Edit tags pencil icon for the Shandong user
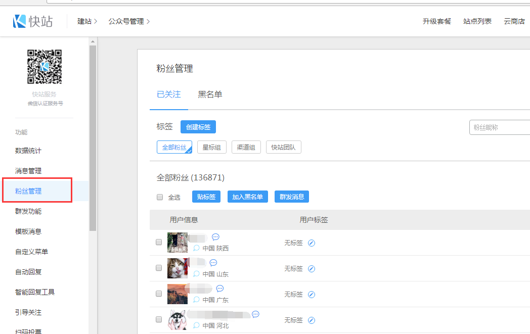Viewport: 530px width, 334px height. (x=312, y=269)
